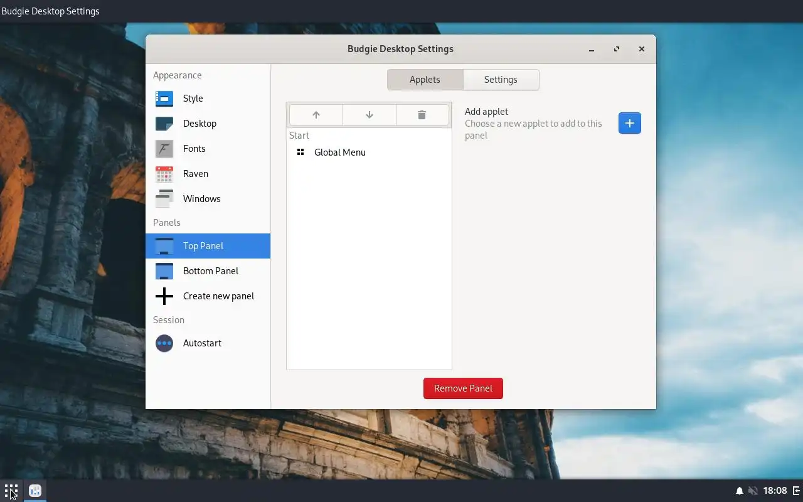Switch to Settings tab
Image resolution: width=803 pixels, height=502 pixels.
click(501, 80)
